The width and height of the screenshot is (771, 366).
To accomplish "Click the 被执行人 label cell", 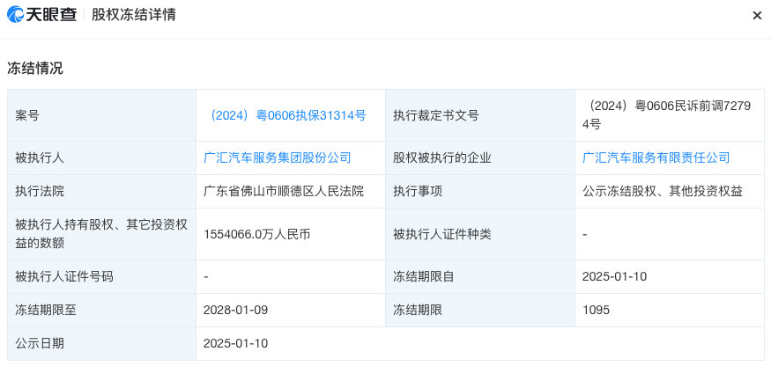I will 102,157.
